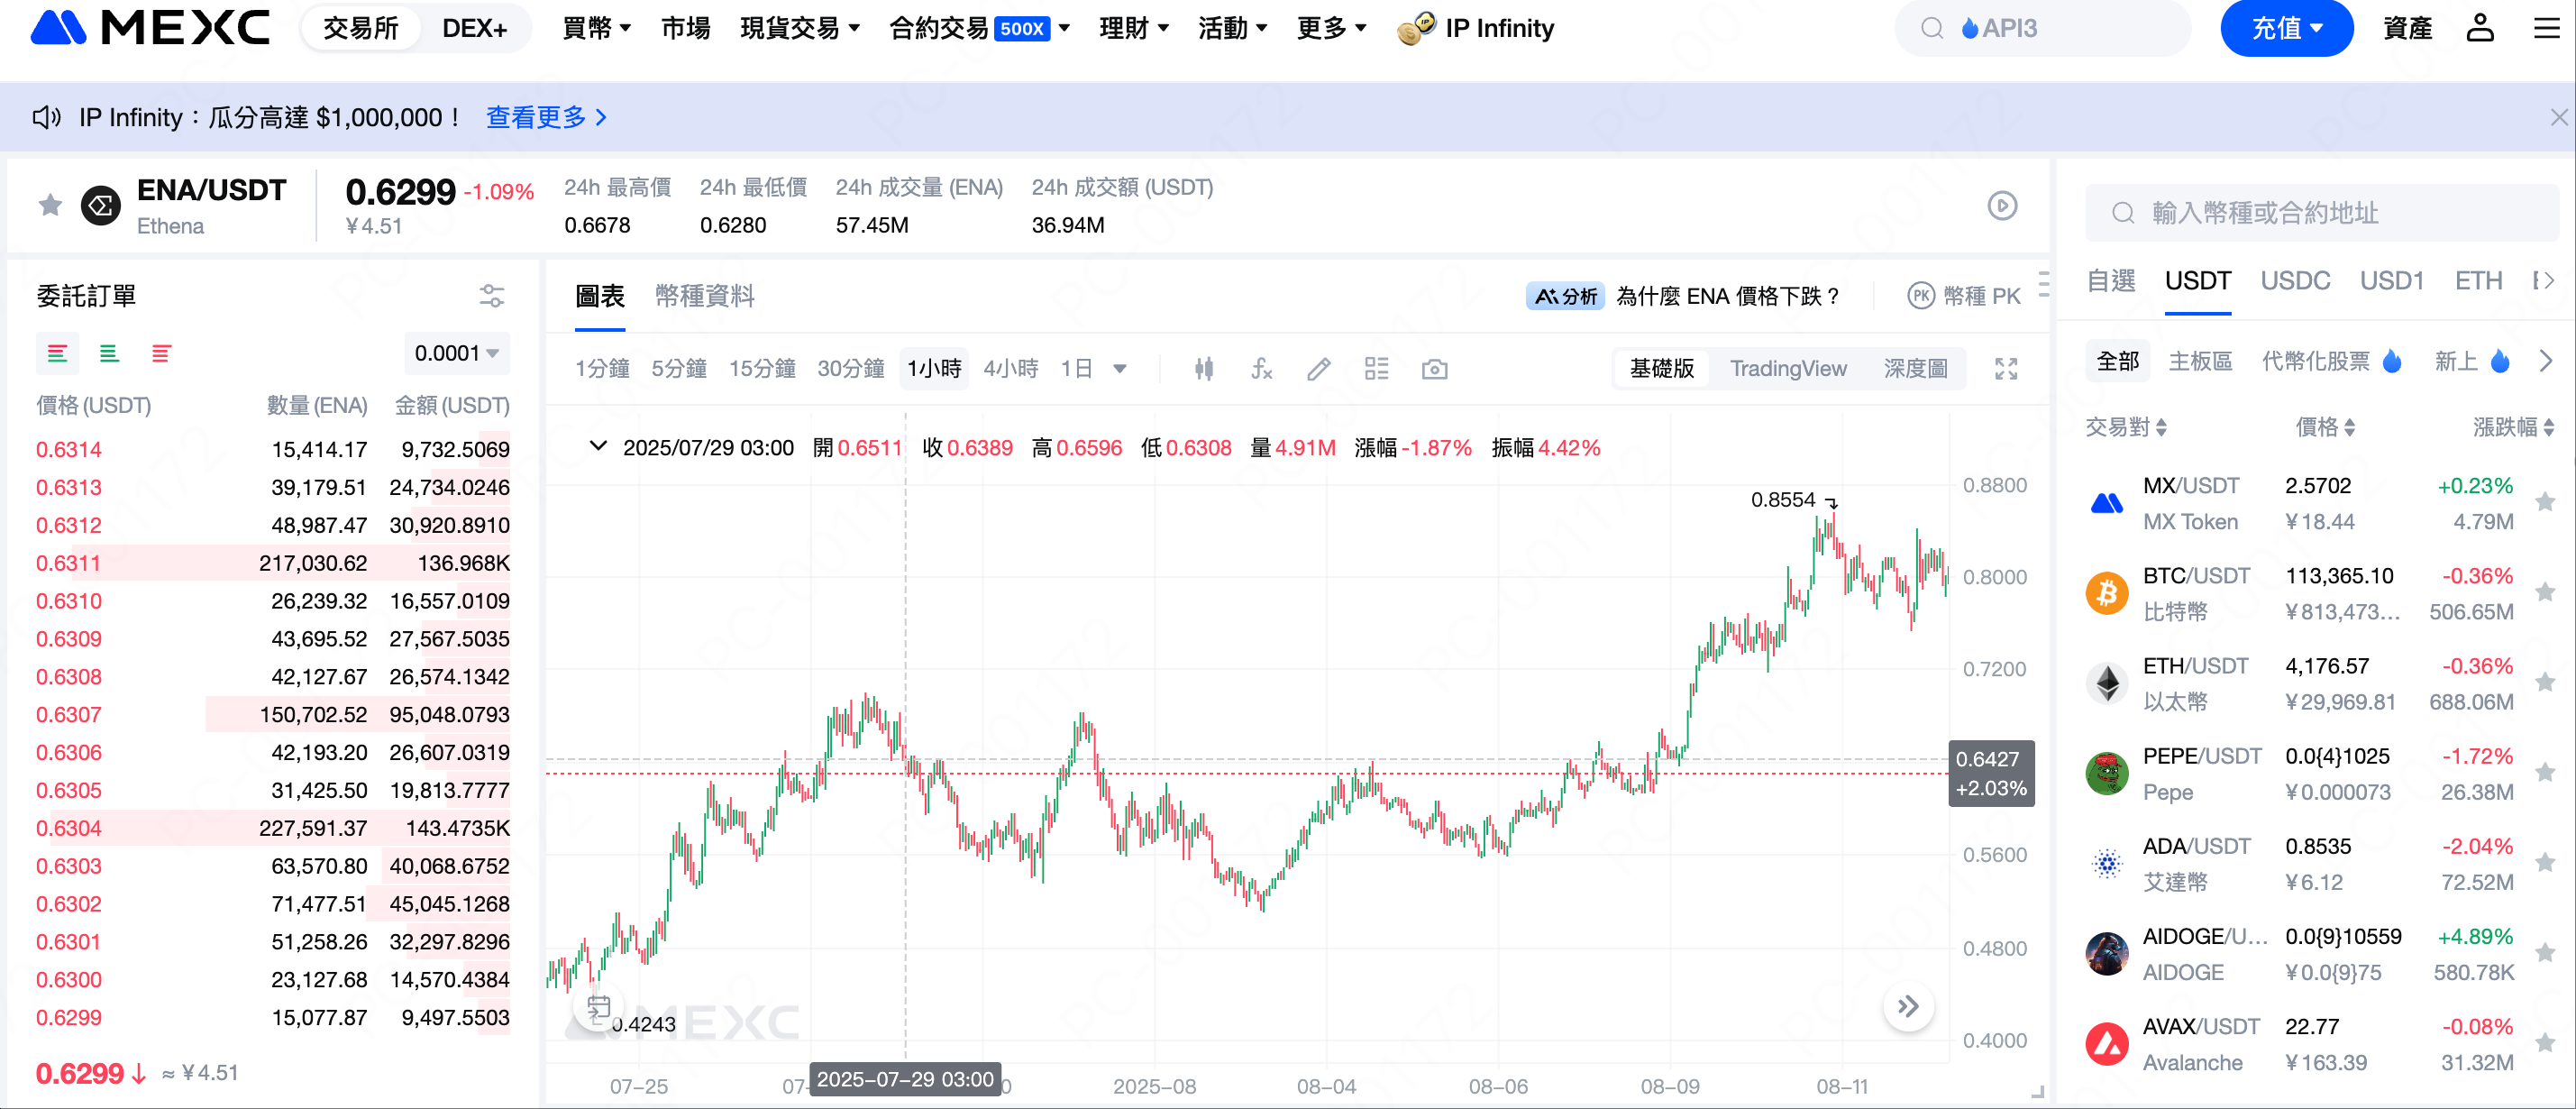This screenshot has width=2576, height=1109.
Task: Show sell orders only view
Action: [x=161, y=353]
